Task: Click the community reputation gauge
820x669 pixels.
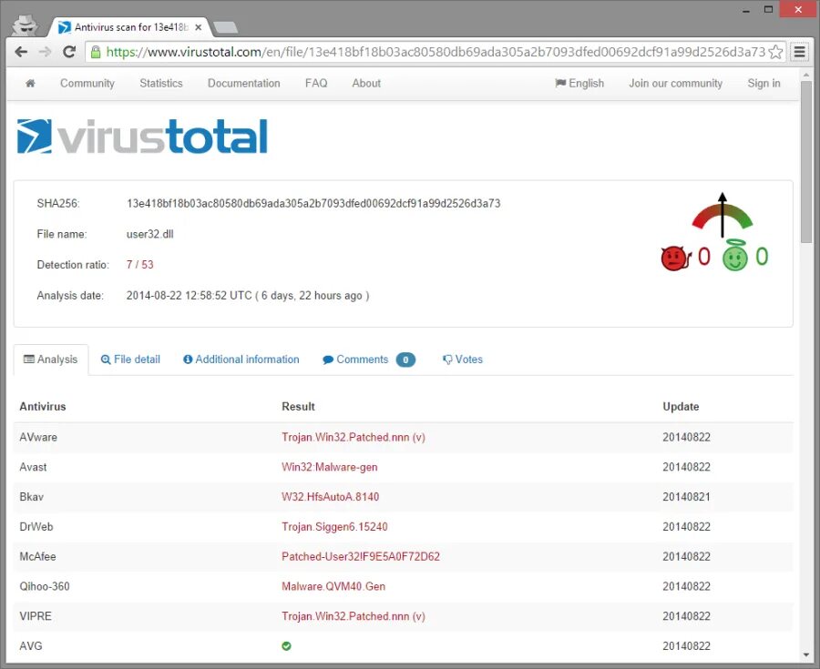Action: pyautogui.click(x=723, y=215)
